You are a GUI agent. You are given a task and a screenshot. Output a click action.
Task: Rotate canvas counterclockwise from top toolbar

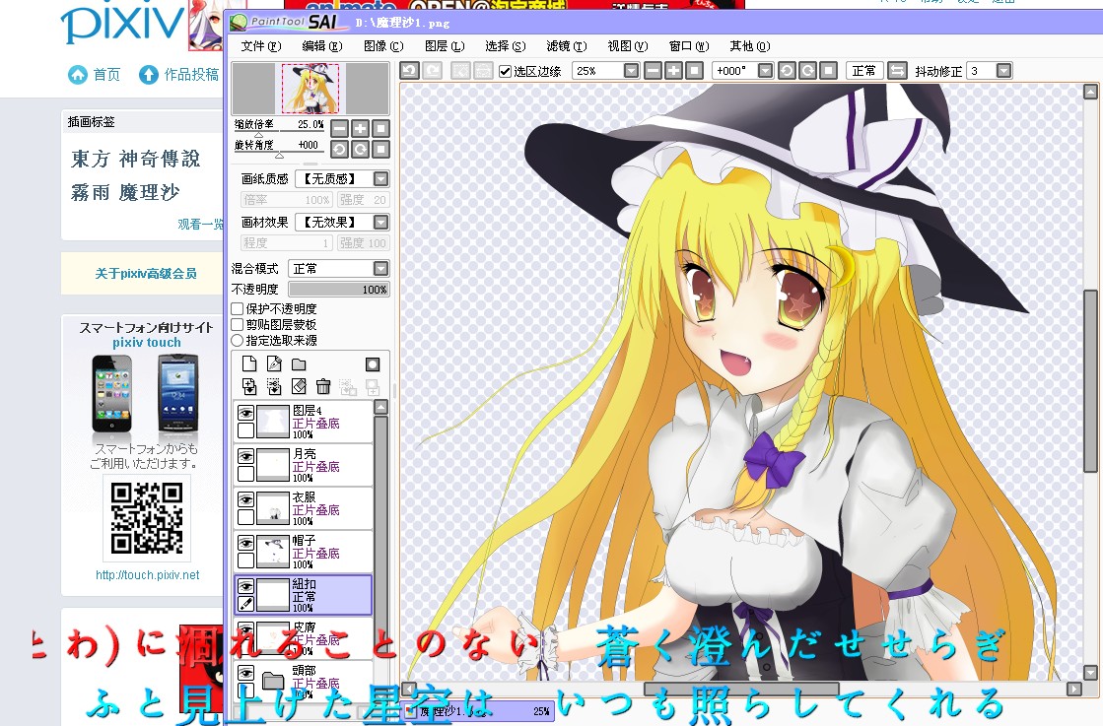coord(788,70)
